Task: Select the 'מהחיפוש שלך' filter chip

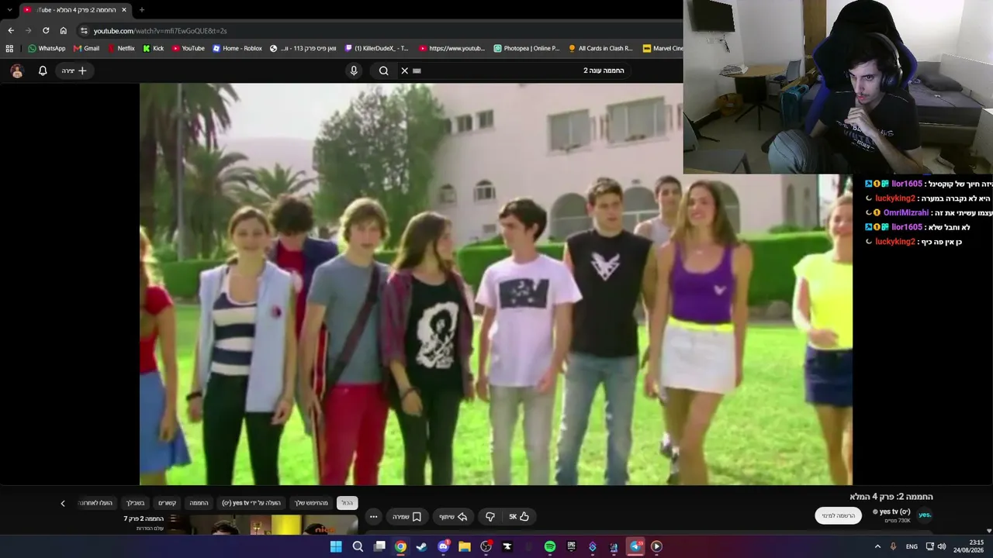Action: 311,503
